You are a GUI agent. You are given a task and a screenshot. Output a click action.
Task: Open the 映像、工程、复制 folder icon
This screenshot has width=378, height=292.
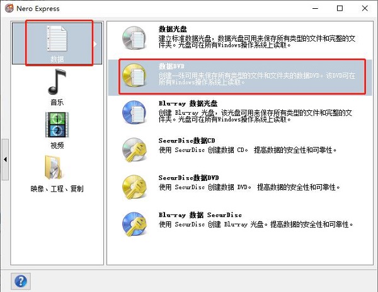pyautogui.click(x=53, y=168)
